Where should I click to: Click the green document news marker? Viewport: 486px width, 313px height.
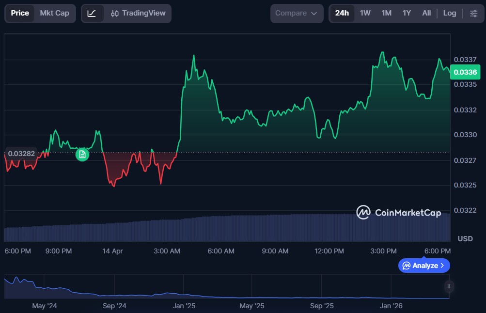coord(82,155)
